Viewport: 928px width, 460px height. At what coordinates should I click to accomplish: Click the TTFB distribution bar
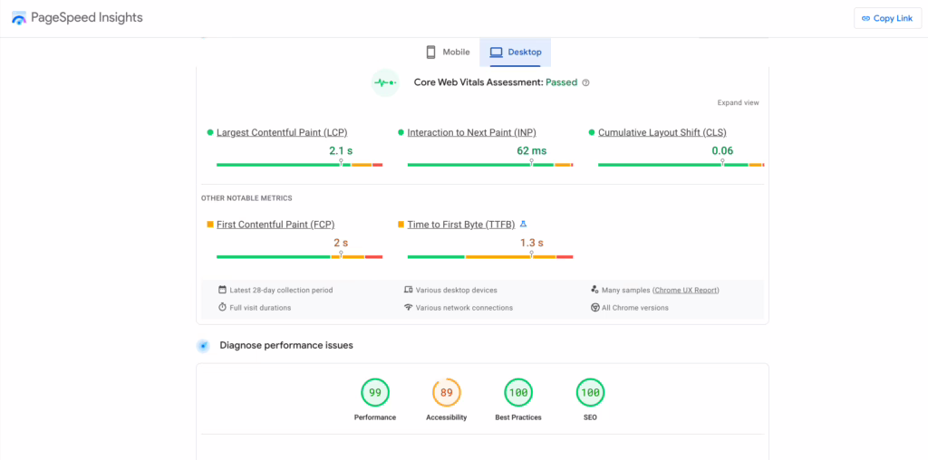490,257
